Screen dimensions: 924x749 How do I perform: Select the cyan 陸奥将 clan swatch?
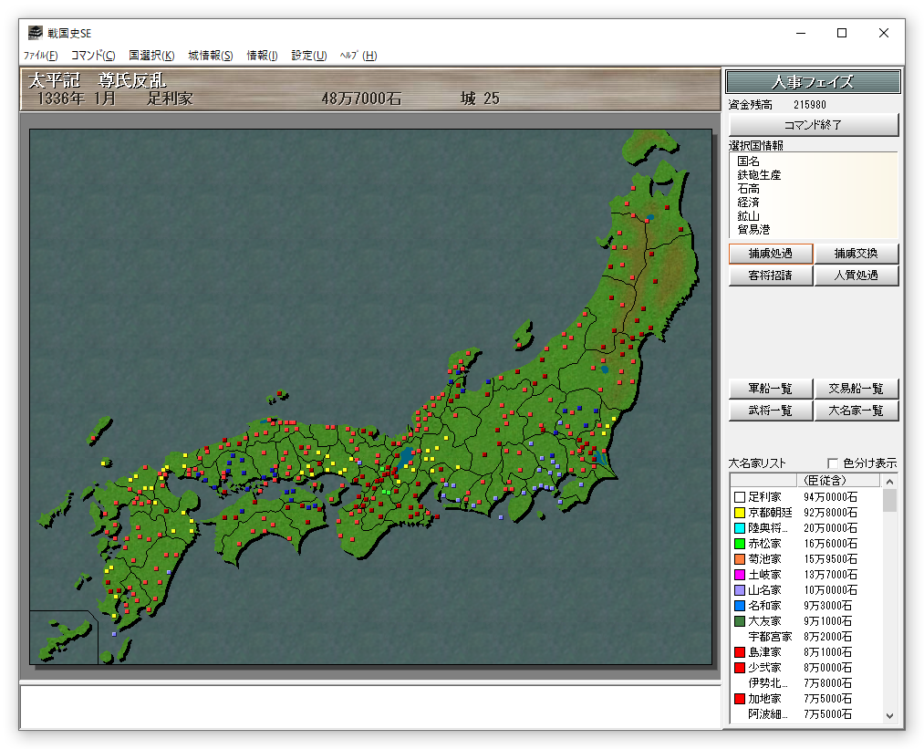(740, 528)
